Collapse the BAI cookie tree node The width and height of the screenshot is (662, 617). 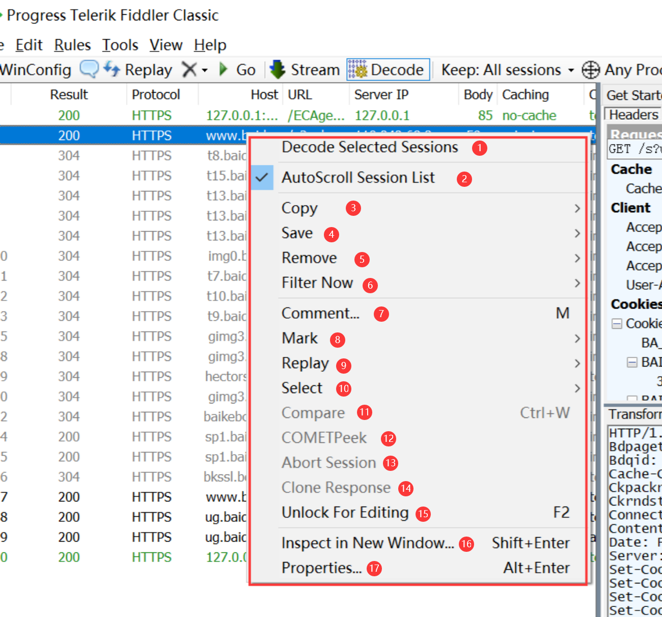(632, 362)
